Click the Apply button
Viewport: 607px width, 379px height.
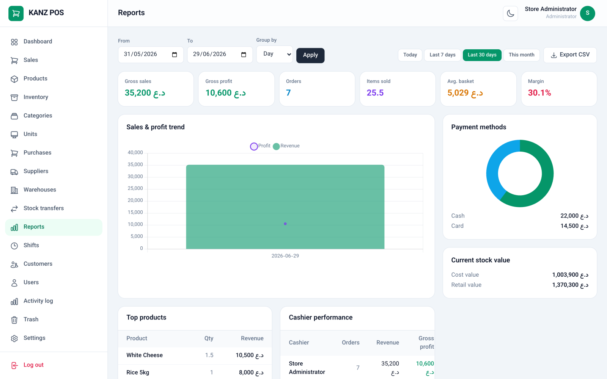pyautogui.click(x=310, y=55)
